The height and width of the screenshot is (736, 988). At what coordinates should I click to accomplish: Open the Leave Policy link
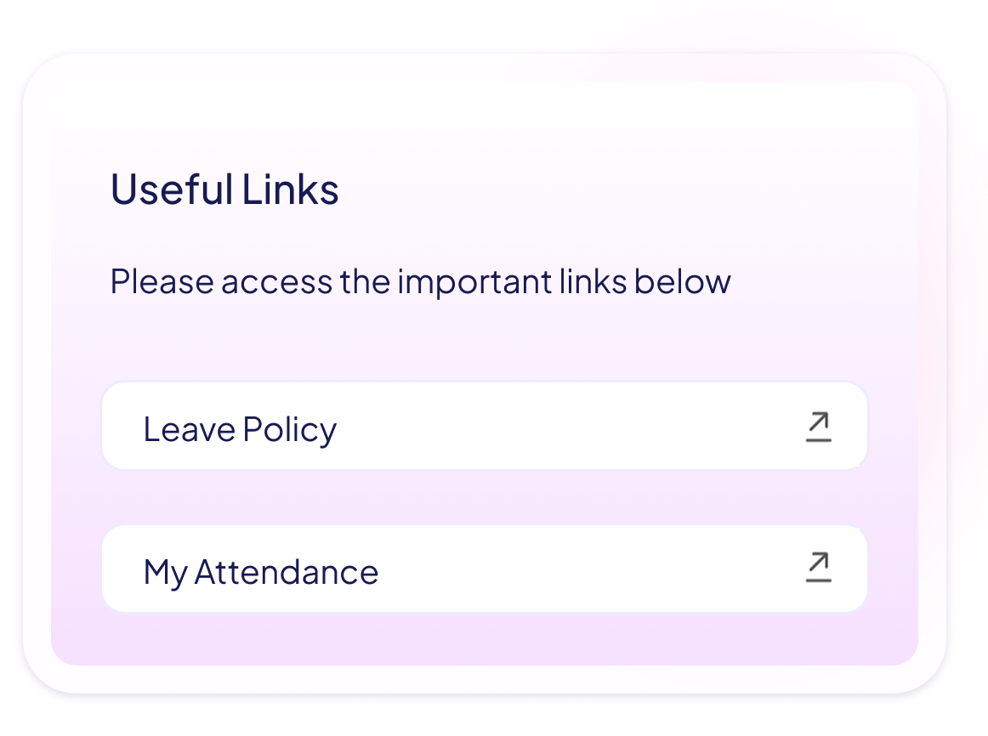click(x=484, y=427)
